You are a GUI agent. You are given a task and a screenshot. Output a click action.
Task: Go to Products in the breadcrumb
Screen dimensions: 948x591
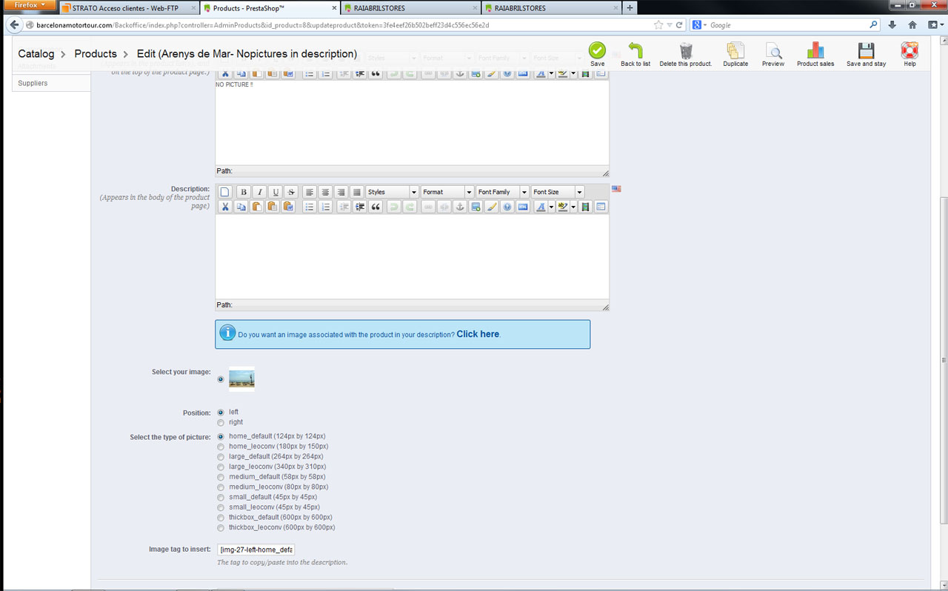[96, 54]
